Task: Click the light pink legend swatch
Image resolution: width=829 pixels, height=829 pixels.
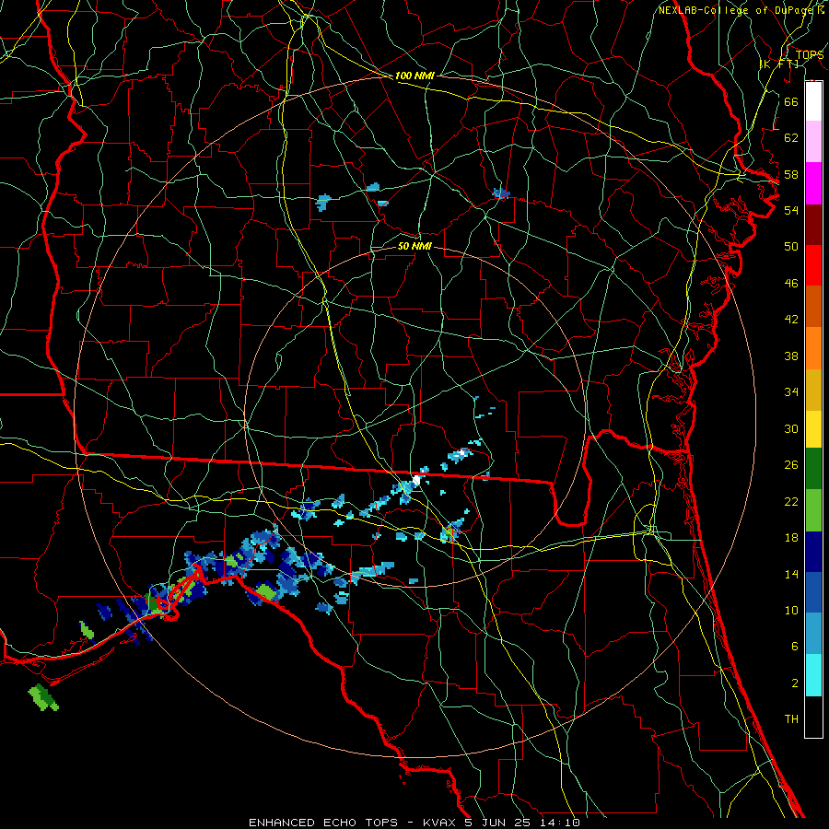Action: pyautogui.click(x=813, y=141)
